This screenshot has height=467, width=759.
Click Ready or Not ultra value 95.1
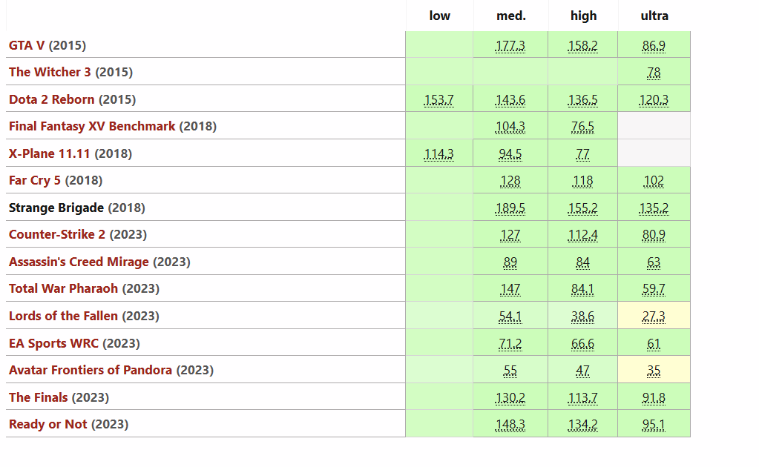pyautogui.click(x=654, y=425)
